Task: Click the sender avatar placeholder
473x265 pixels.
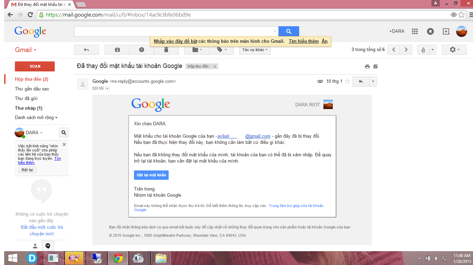Action: pos(82,84)
